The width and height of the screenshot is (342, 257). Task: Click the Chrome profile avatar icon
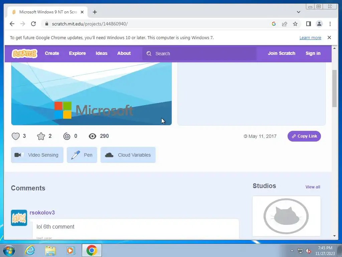click(319, 24)
